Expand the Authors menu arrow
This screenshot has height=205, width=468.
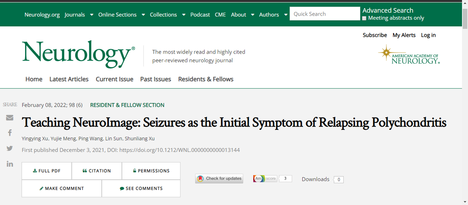point(286,15)
